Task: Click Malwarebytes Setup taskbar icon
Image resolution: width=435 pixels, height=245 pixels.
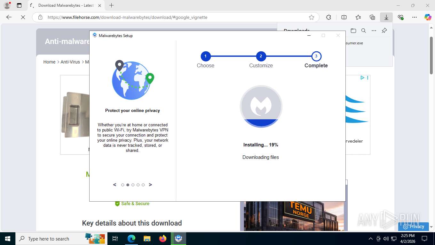Action: point(179,239)
